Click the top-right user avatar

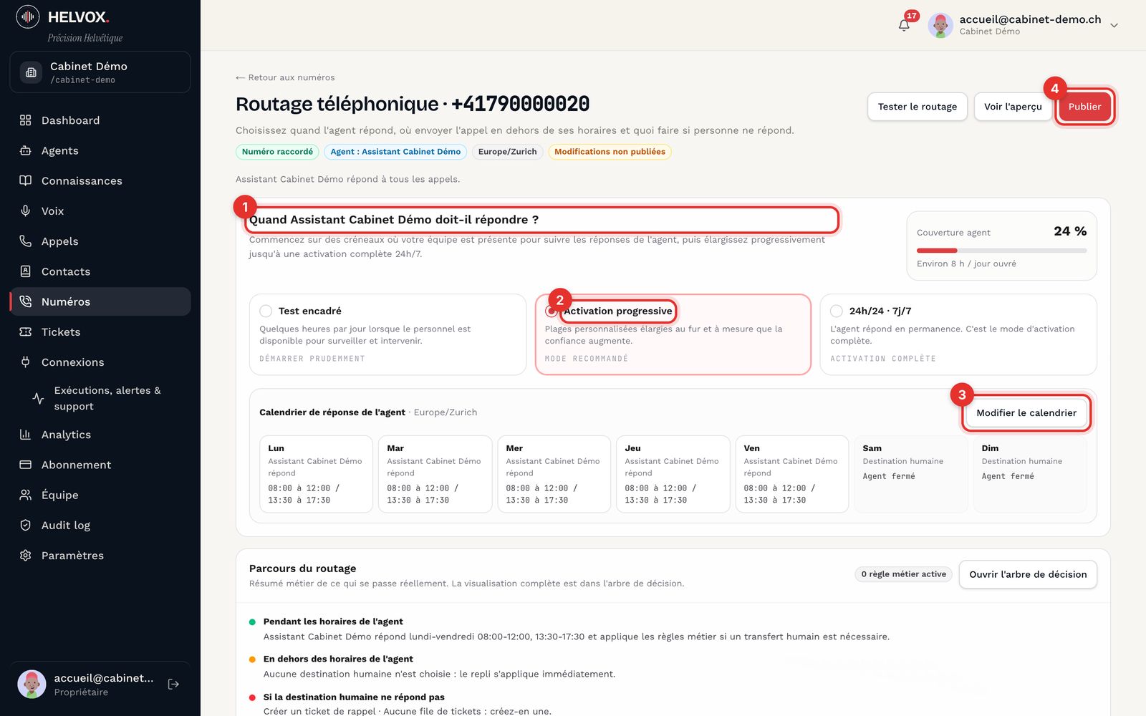(x=940, y=25)
